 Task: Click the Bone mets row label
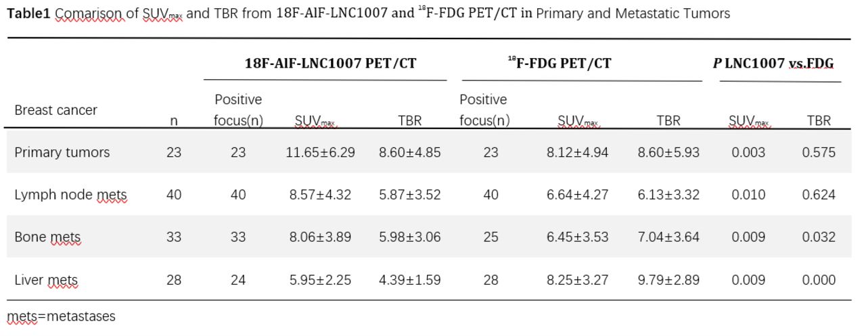click(x=47, y=237)
